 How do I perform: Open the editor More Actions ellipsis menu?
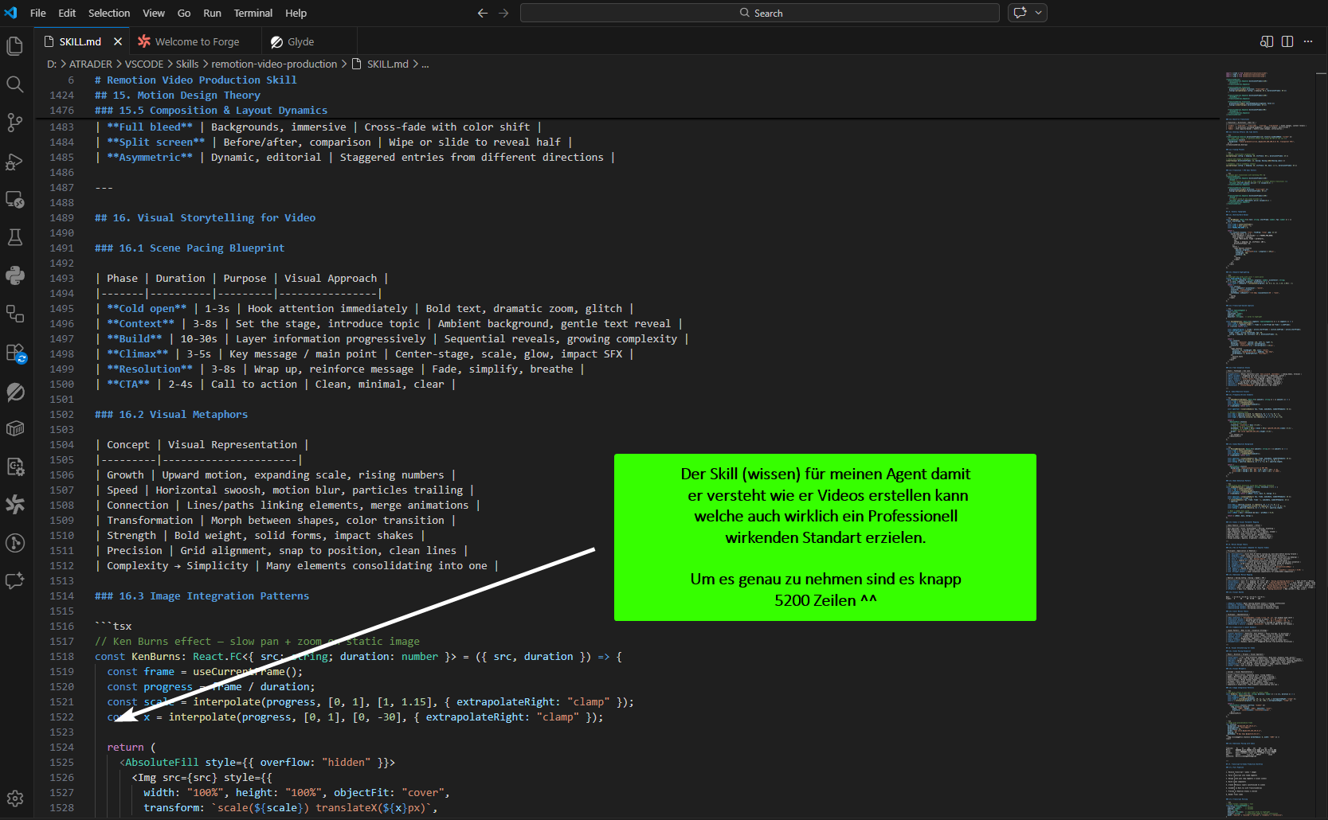click(1308, 41)
